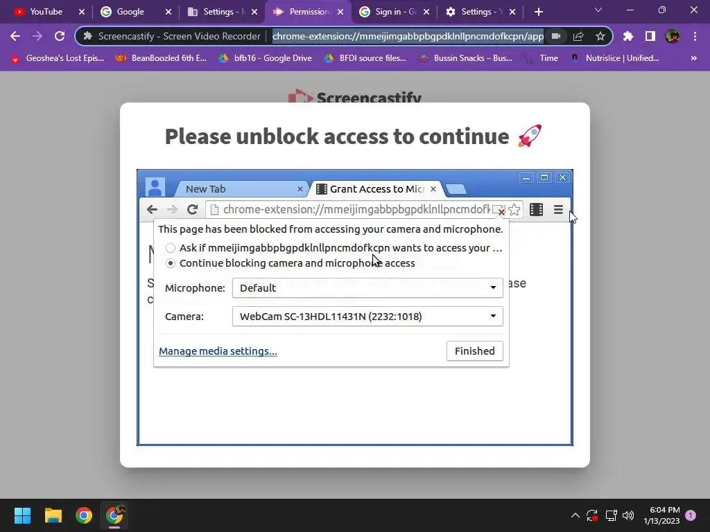Open the notification badge in the tray

click(691, 515)
